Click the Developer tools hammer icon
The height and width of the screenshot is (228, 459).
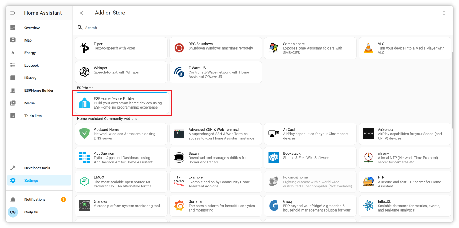(13, 168)
